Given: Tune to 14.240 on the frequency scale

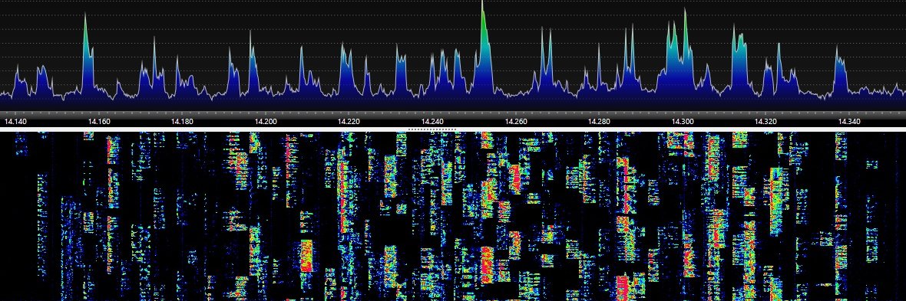Looking at the screenshot, I should (x=433, y=122).
